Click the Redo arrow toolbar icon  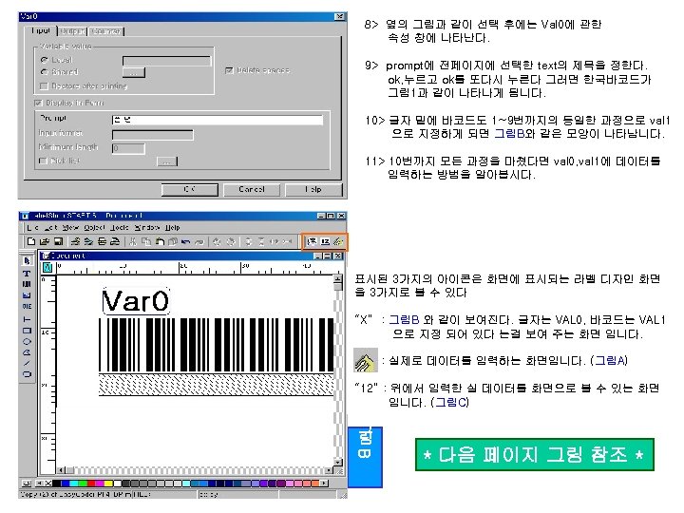[x=199, y=241]
